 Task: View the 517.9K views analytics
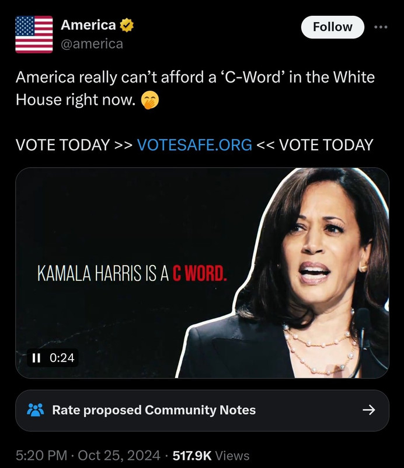(x=211, y=456)
